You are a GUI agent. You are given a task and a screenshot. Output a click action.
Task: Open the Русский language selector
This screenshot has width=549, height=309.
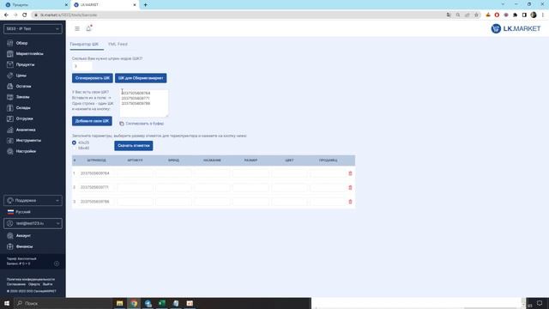coord(19,212)
